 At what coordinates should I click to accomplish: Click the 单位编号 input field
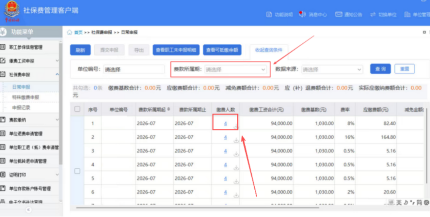pos(134,70)
